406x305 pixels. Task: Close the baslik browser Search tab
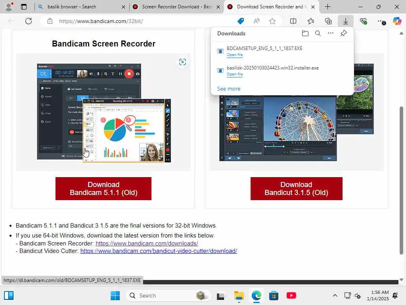pyautogui.click(x=124, y=7)
